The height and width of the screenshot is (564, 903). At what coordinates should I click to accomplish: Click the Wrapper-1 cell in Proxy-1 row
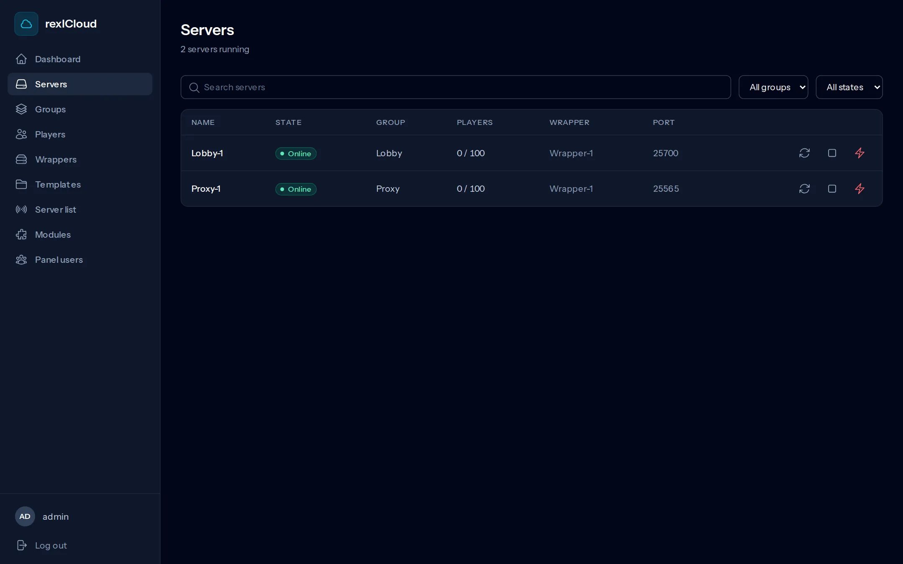coord(571,188)
